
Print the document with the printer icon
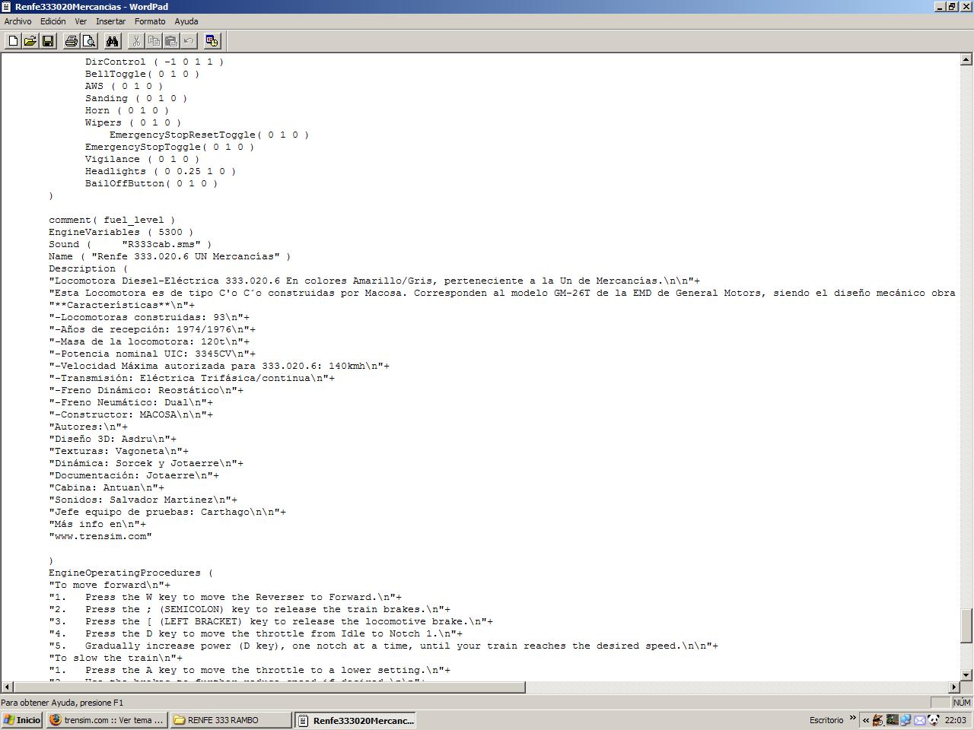[x=72, y=41]
